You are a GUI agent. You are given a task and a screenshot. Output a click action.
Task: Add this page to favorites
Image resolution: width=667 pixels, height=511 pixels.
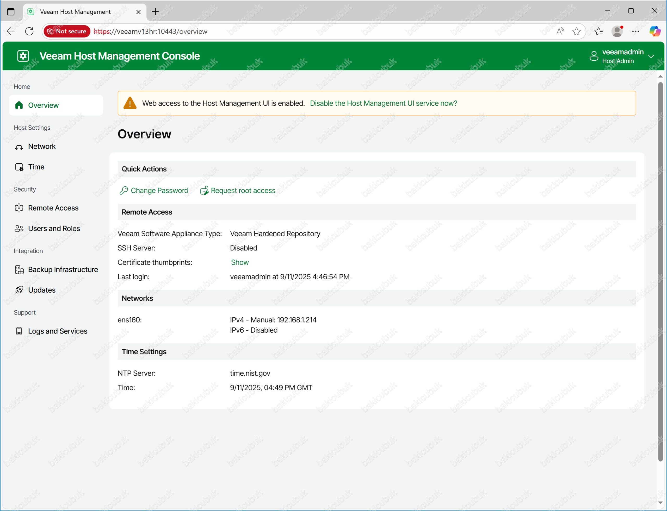[x=576, y=31]
